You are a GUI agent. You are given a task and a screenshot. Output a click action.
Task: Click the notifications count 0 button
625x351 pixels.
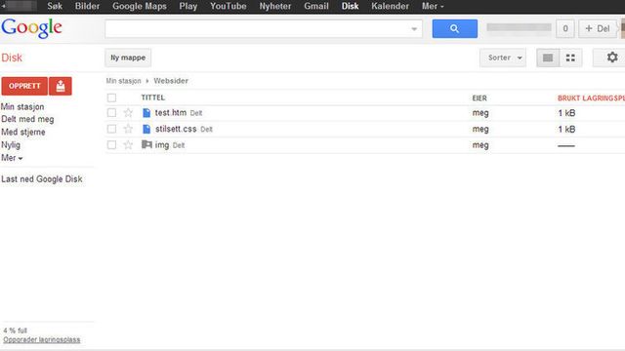click(564, 28)
